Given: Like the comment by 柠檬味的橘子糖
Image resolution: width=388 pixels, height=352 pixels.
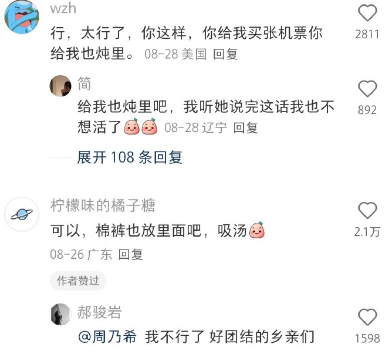Looking at the screenshot, I should pos(367,210).
